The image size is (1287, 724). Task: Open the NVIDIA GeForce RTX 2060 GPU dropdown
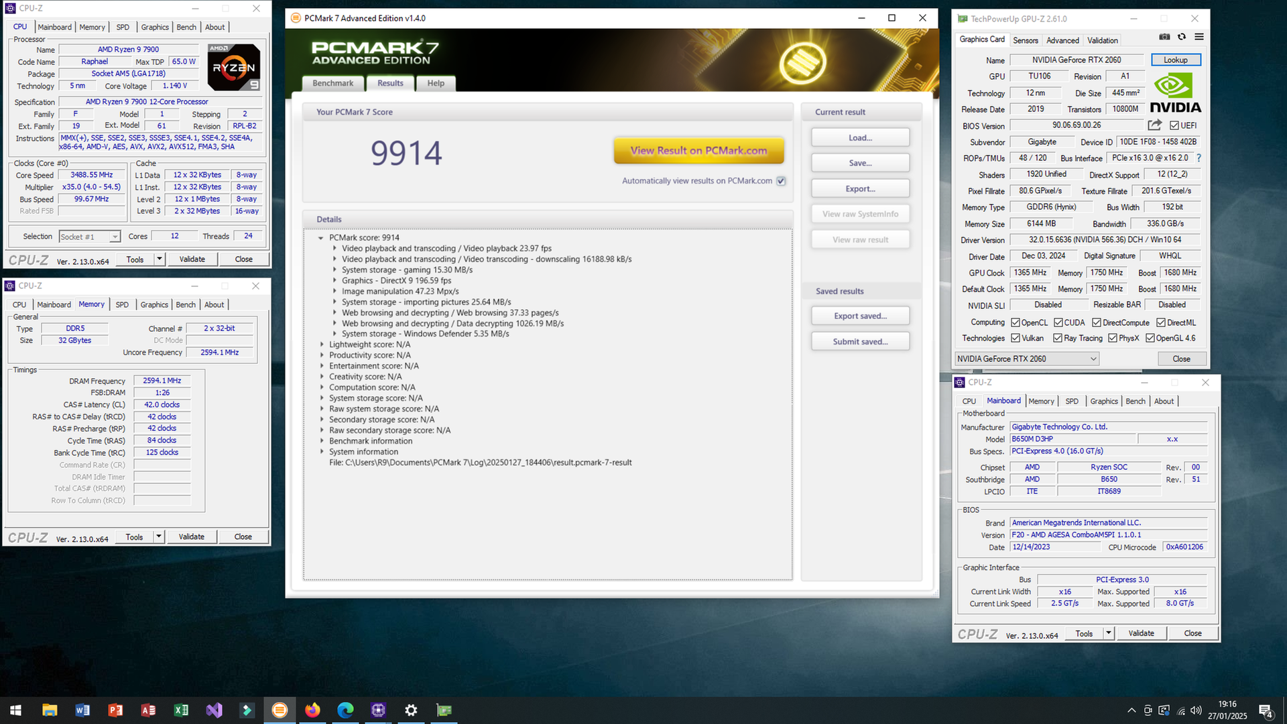[x=1027, y=359]
